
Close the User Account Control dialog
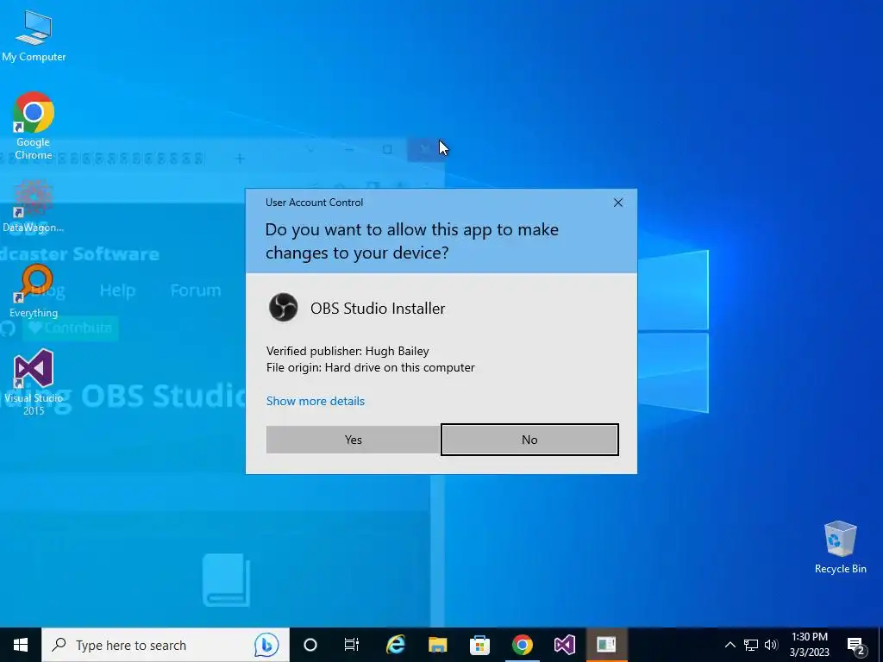pyautogui.click(x=617, y=203)
